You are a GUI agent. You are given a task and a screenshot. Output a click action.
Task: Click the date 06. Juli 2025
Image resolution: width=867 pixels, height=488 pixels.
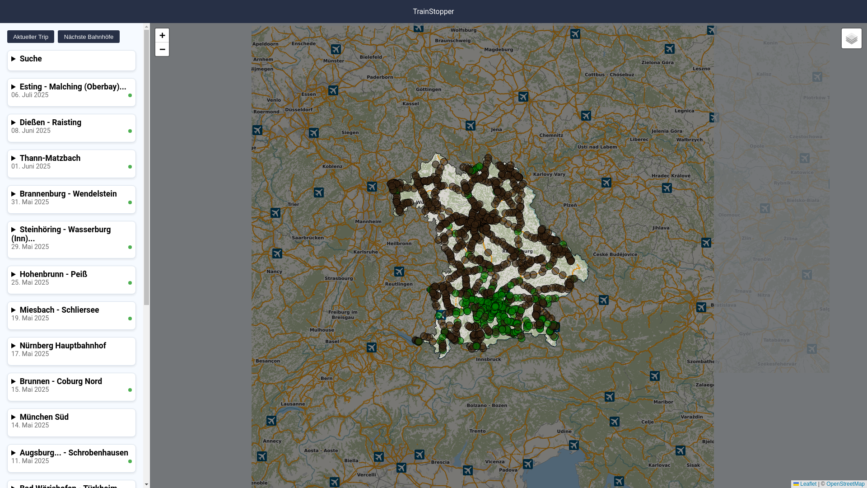pos(30,95)
